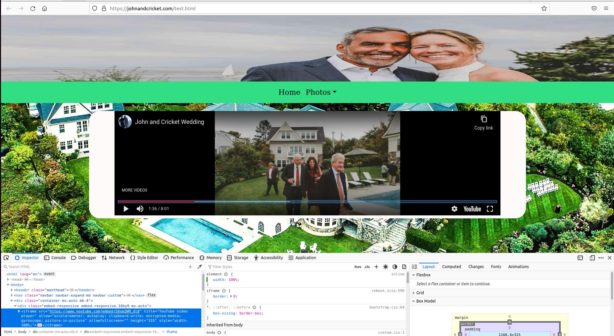Click the YouTube logo in the player
Viewport: 614px width, 336px height.
[x=472, y=209]
